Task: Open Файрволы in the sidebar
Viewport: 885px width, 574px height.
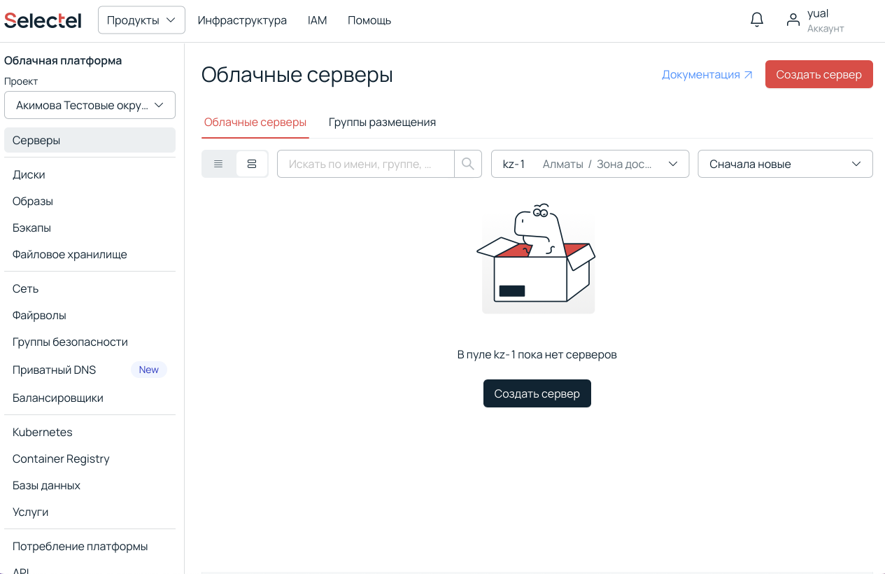Action: (90, 315)
